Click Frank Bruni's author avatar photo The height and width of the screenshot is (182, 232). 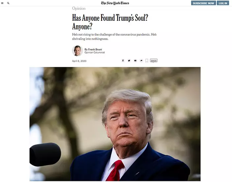pos(77,51)
